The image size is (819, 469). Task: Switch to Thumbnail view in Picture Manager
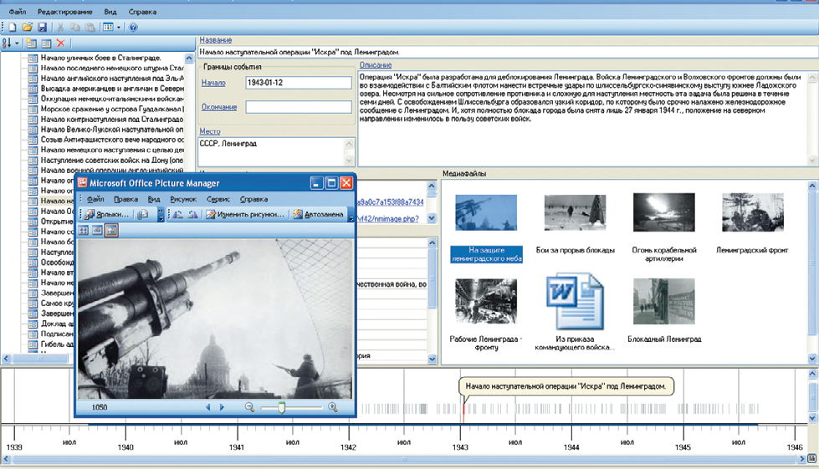(84, 231)
